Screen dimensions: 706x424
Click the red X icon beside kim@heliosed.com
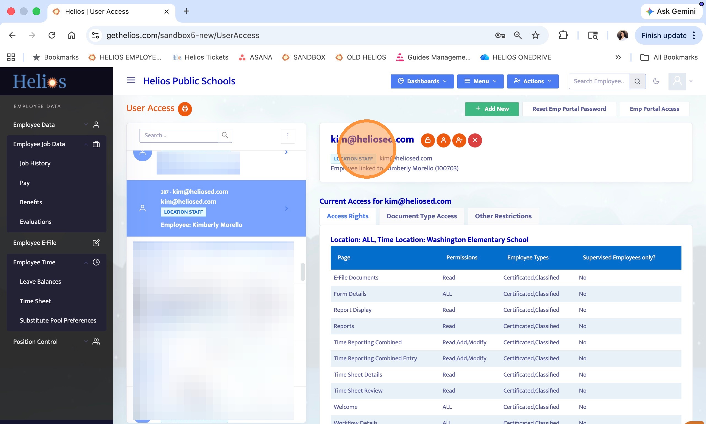pos(475,140)
